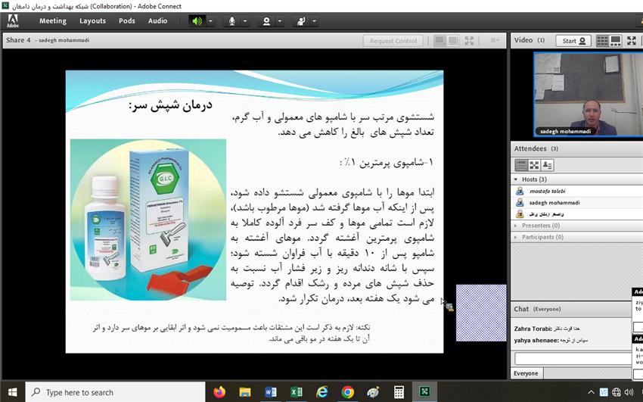Open Google Chrome from the taskbar
The width and height of the screenshot is (643, 402).
coord(347,392)
